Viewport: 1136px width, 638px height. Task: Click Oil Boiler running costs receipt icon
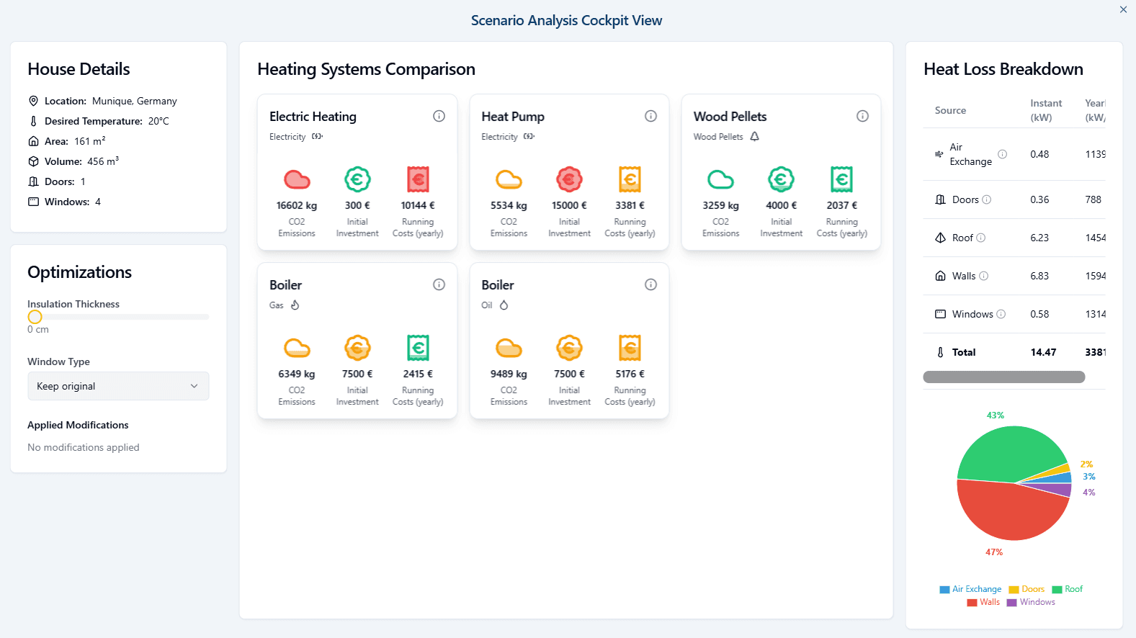pos(630,348)
